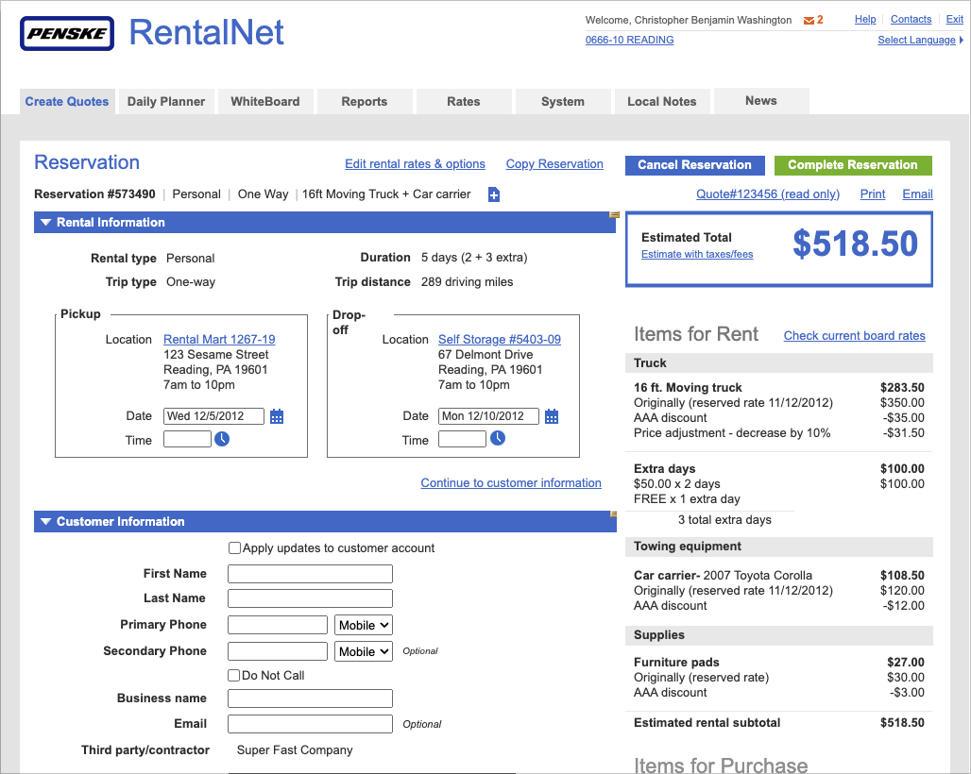The width and height of the screenshot is (971, 774).
Task: Open Estimate with taxes/fees link
Action: pos(697,254)
